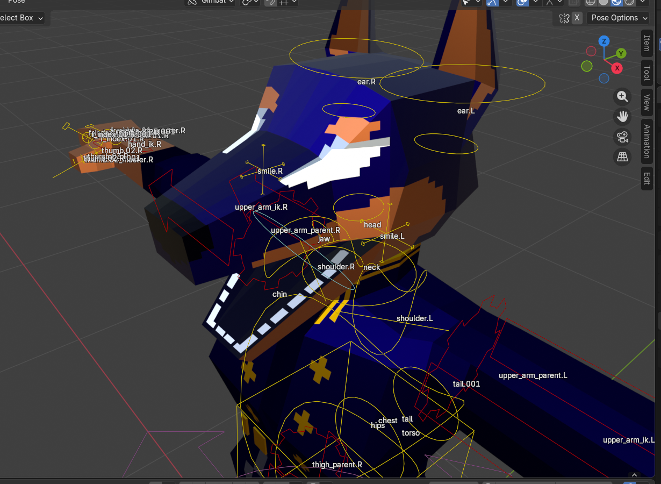The image size is (661, 484).
Task: Click the zoom magnifier viewport icon
Action: click(x=622, y=96)
